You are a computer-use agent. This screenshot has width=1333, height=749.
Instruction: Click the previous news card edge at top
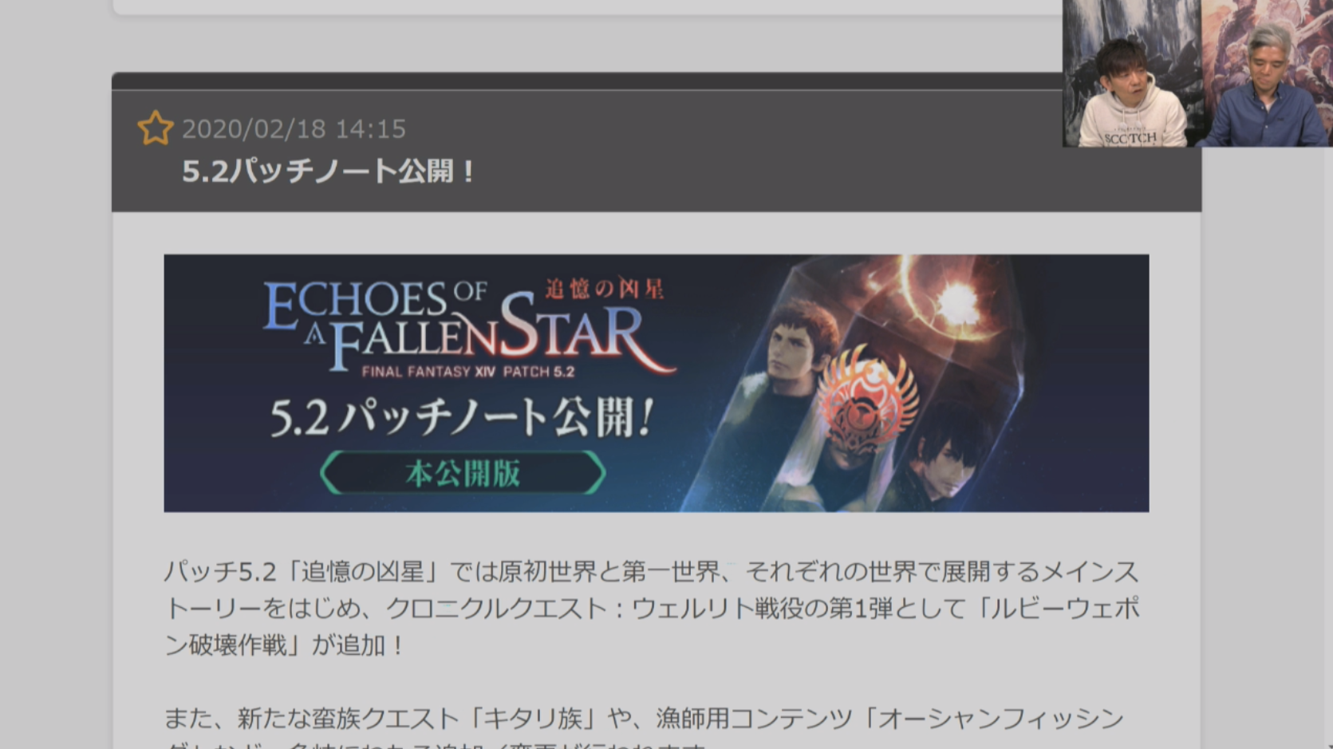(x=586, y=7)
